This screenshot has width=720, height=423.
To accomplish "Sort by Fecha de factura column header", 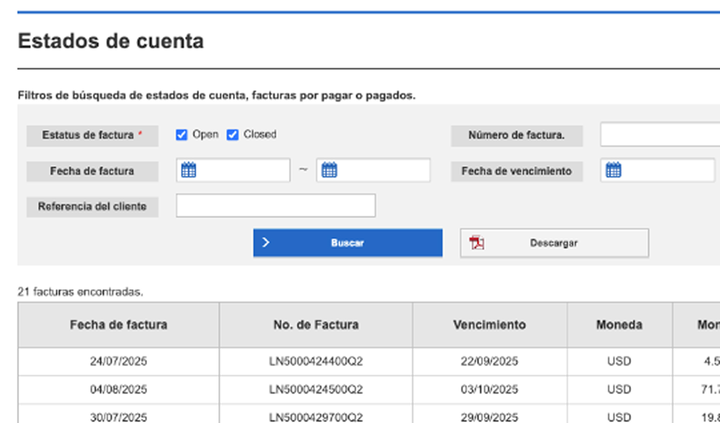I will click(x=118, y=325).
